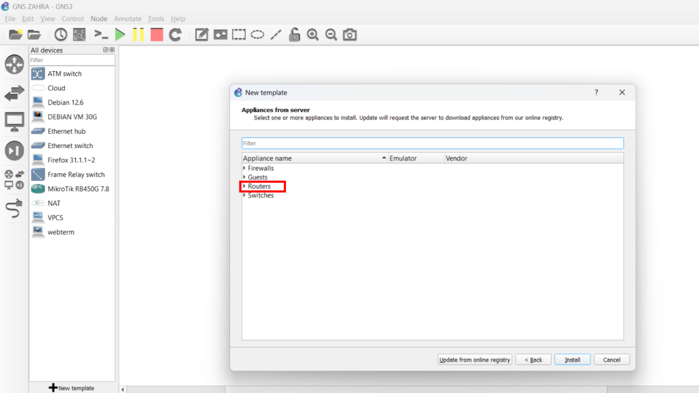Expand the Routers appliance category

(244, 186)
